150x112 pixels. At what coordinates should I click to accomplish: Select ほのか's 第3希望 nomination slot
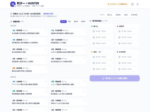click(127, 43)
